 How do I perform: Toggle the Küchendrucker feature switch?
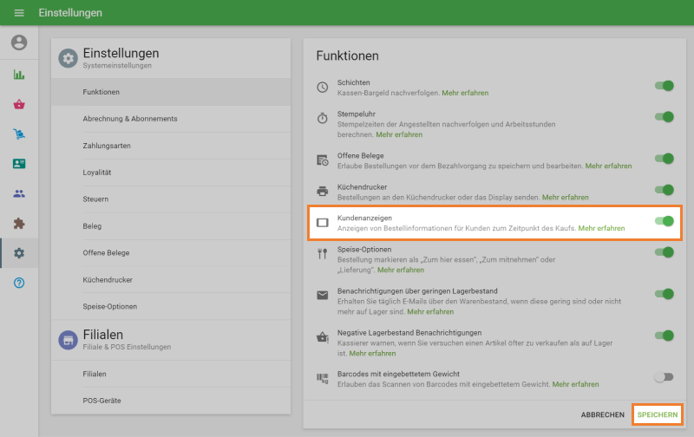[664, 190]
